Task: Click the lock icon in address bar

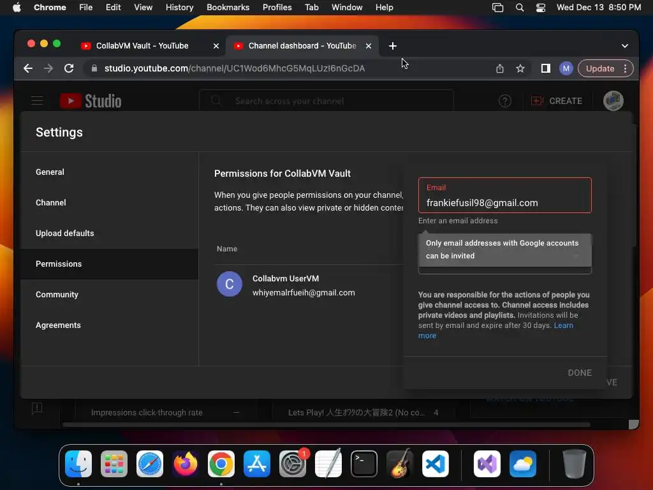Action: click(94, 68)
